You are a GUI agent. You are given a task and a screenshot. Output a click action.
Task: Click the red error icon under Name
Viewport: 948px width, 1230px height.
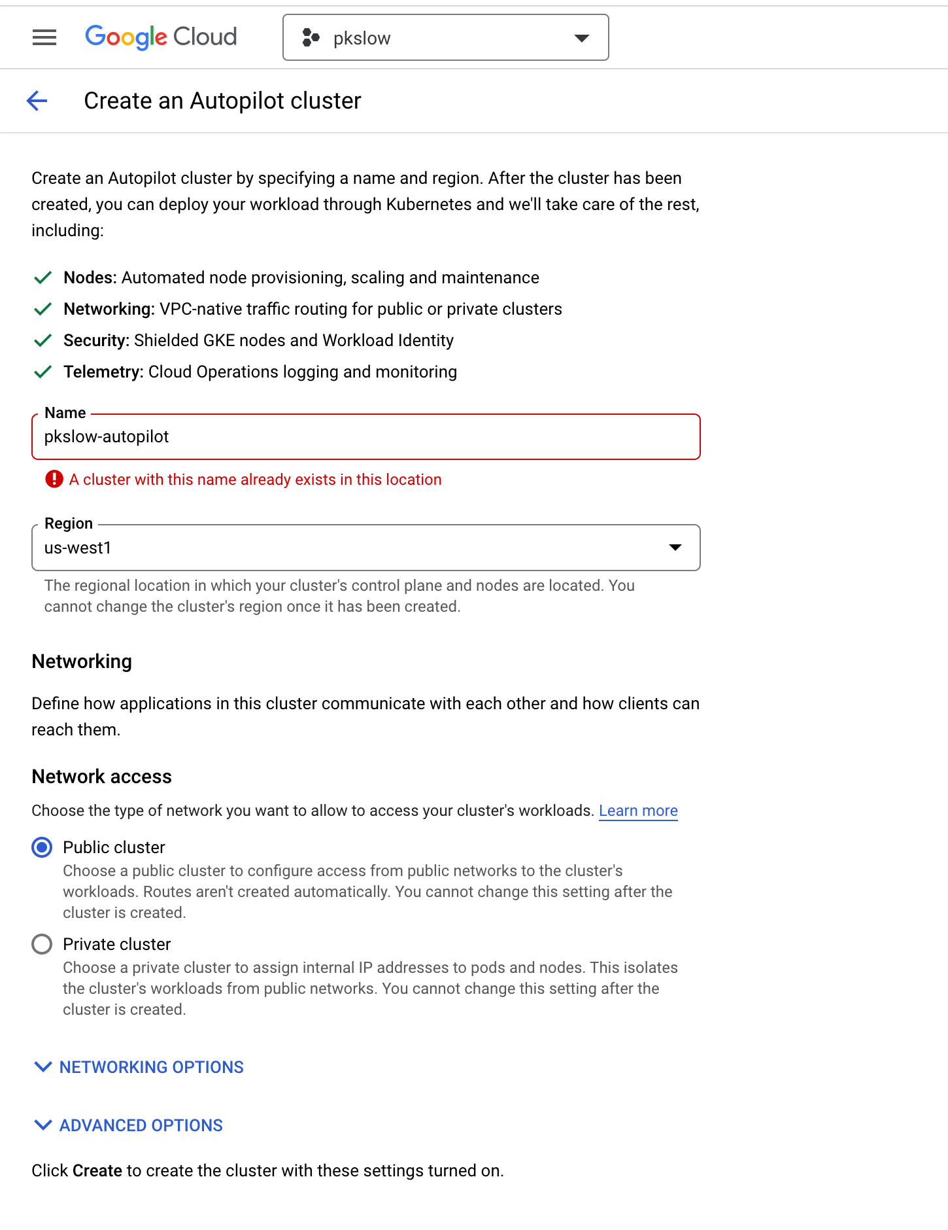(54, 480)
